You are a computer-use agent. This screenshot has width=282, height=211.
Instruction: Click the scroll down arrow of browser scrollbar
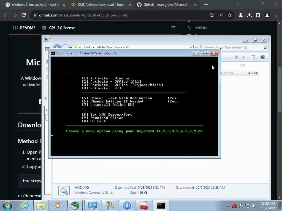pyautogui.click(x=280, y=198)
